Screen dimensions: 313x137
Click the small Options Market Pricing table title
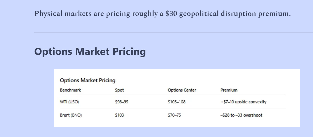click(x=88, y=80)
